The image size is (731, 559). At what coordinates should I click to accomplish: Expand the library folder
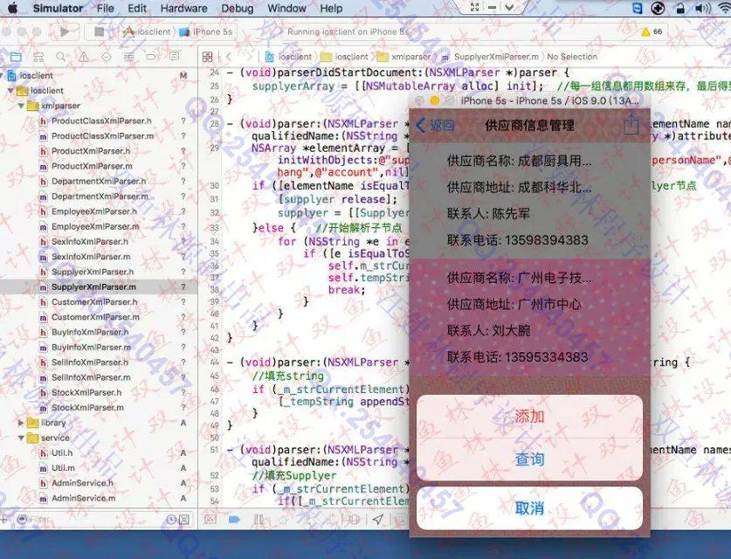click(21, 423)
